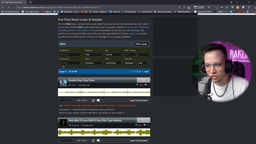Open the Ableton Live tag
This screenshot has width=256, height=144.
point(131,106)
